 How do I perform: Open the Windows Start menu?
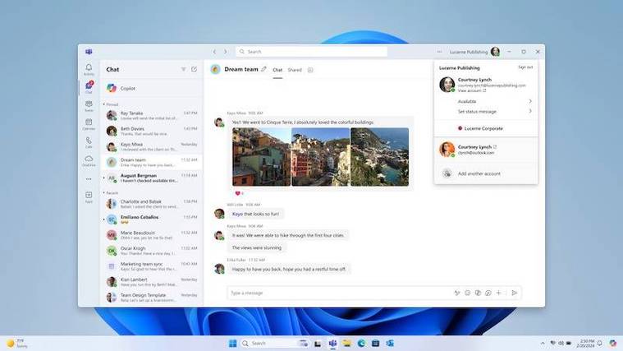pyautogui.click(x=232, y=343)
